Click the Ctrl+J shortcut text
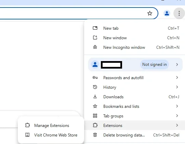This screenshot has width=185, height=144. pos(174,97)
